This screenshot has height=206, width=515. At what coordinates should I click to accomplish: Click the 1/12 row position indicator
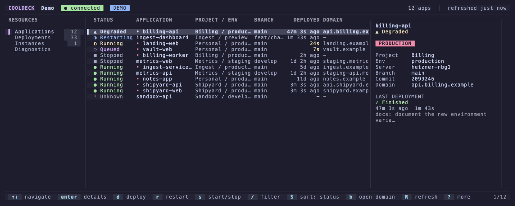500,197
